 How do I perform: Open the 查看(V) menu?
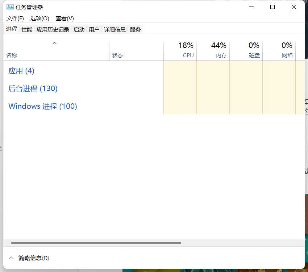[x=64, y=18]
